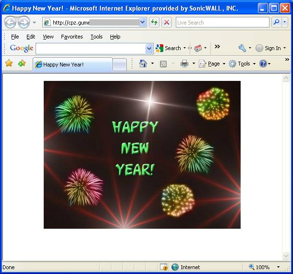Click the RSS feeds icon
293x274 pixels.
[x=163, y=64]
